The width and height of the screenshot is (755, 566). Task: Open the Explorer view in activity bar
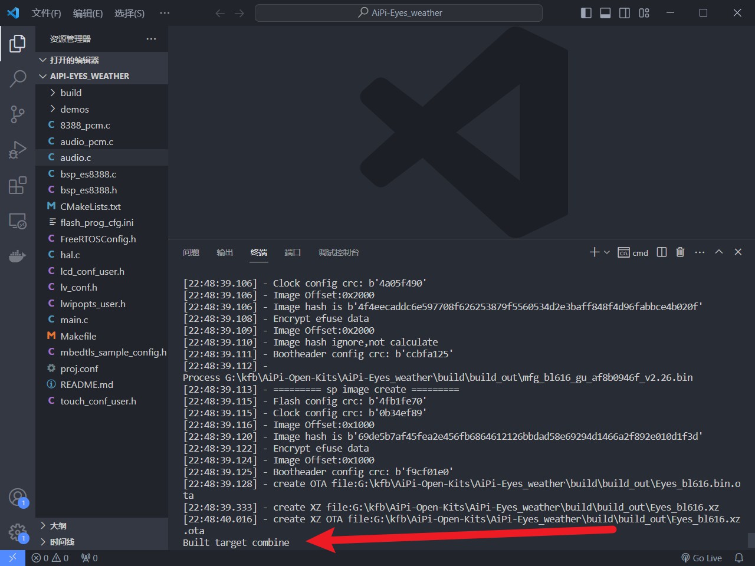(18, 44)
